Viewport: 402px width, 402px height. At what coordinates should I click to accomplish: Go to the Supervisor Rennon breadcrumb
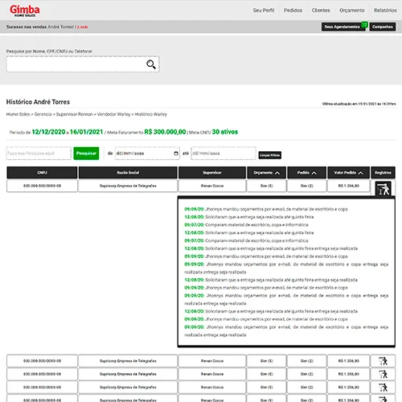click(x=75, y=114)
